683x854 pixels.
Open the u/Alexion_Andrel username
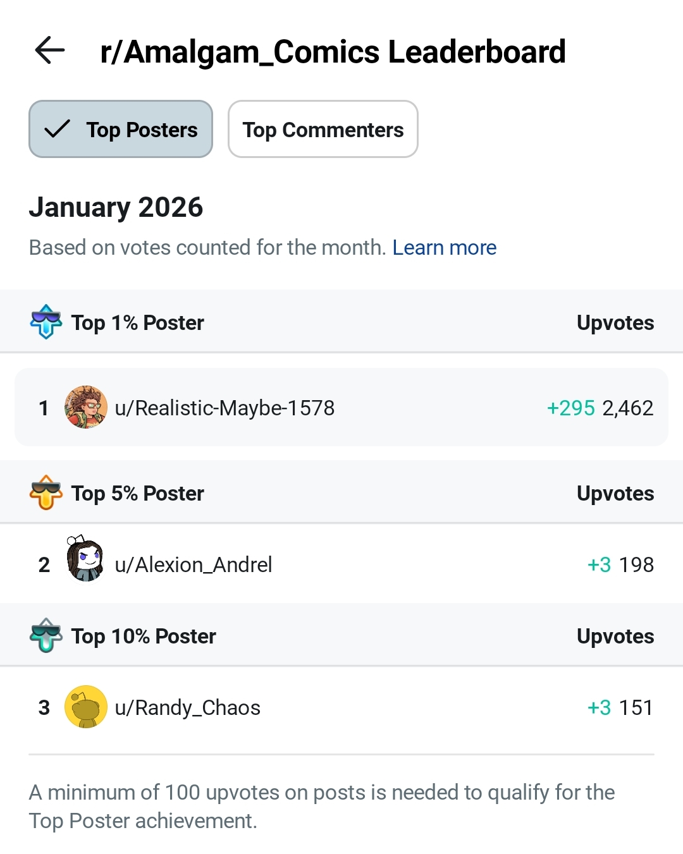pyautogui.click(x=194, y=564)
